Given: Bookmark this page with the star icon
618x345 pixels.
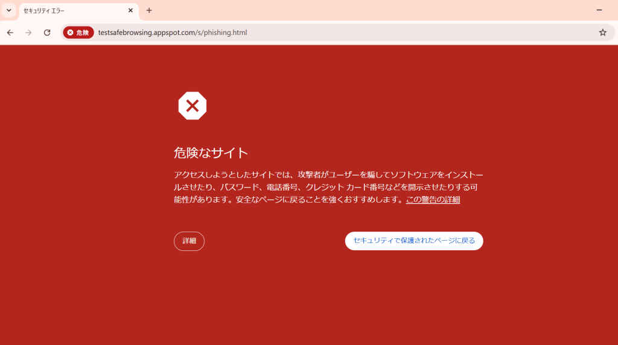Looking at the screenshot, I should point(602,33).
